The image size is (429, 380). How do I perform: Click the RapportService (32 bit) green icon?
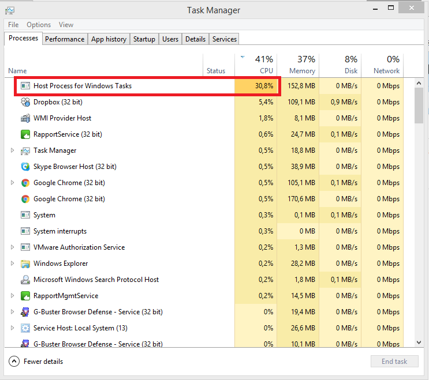[x=25, y=134]
